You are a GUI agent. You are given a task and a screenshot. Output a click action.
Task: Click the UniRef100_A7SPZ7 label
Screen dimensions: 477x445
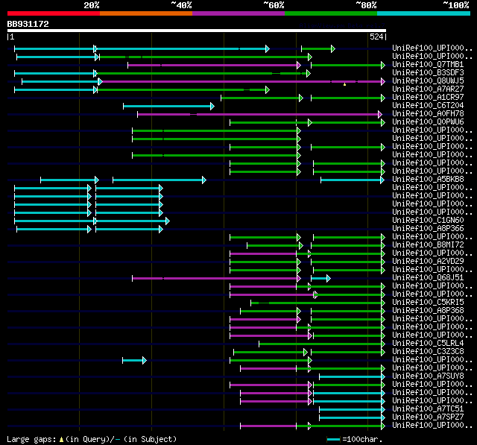(428, 417)
